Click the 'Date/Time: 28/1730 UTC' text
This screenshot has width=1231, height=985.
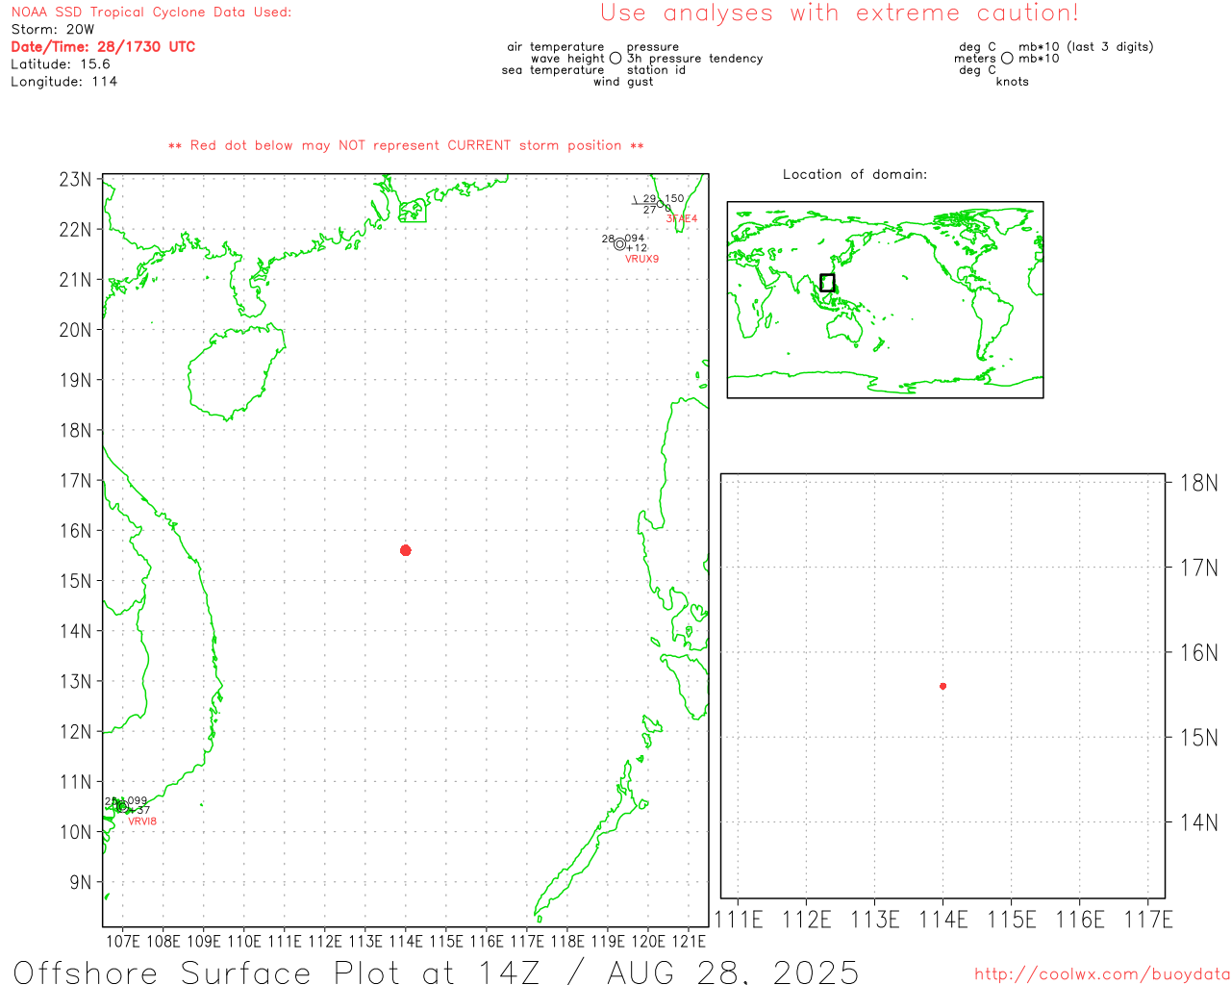pos(103,46)
